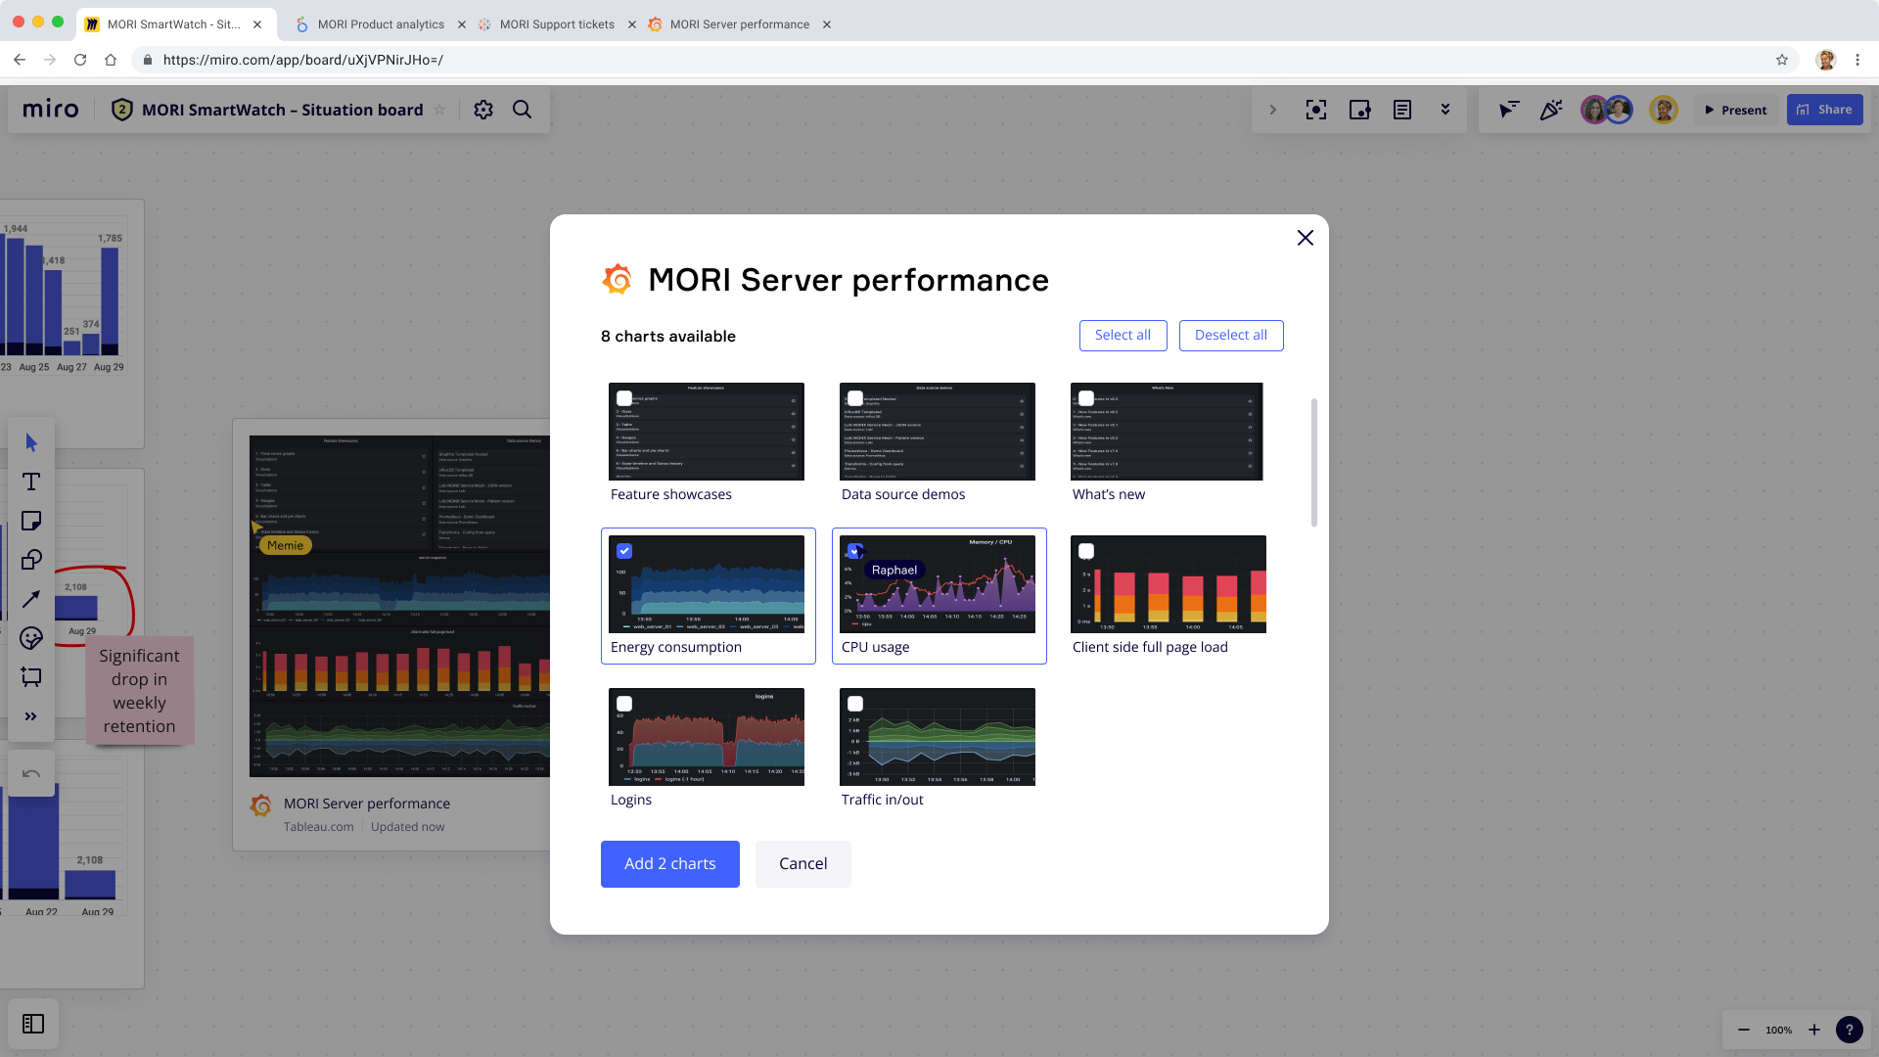
Task: Click the 100% zoom level
Action: point(1779,1031)
